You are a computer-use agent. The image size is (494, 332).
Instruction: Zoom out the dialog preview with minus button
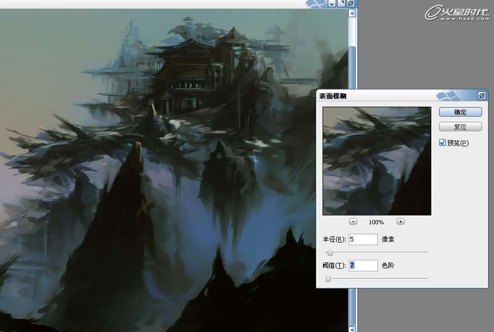(x=353, y=222)
